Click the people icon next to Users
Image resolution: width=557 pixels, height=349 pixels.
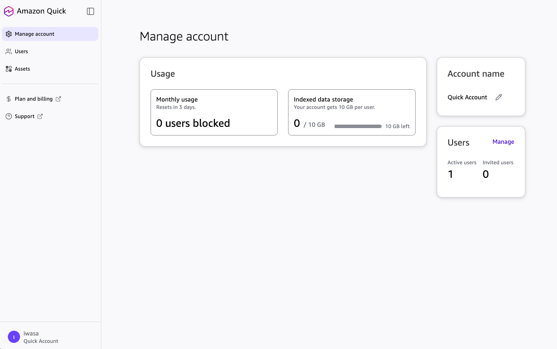coord(9,51)
